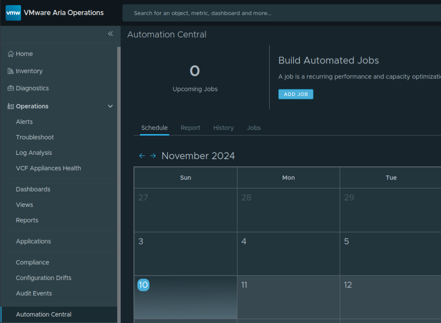This screenshot has width=441, height=323.
Task: Open Dashboards from the sidebar
Action: pos(33,189)
